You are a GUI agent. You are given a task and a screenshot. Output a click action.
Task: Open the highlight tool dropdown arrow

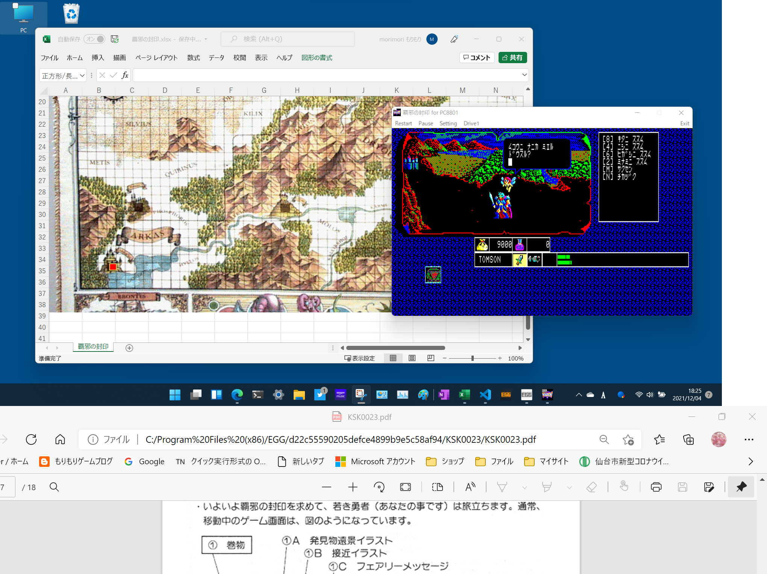click(569, 488)
